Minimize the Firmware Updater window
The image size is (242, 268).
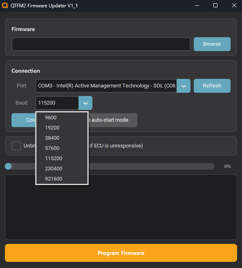pyautogui.click(x=197, y=6)
